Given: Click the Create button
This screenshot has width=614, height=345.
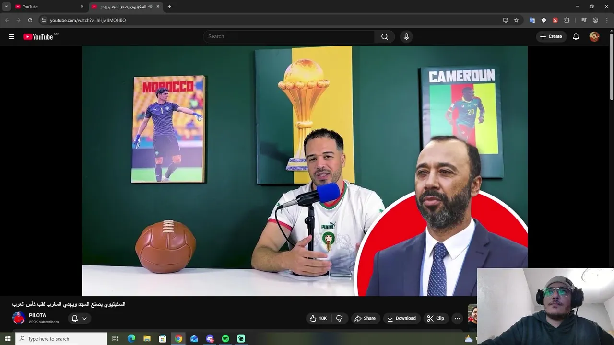Looking at the screenshot, I should 551,37.
